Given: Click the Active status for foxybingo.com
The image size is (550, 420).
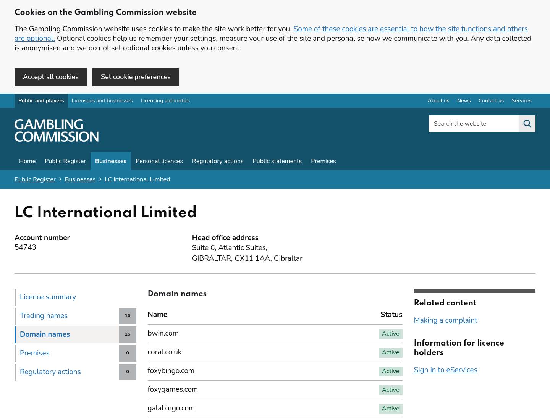Looking at the screenshot, I should 391,371.
